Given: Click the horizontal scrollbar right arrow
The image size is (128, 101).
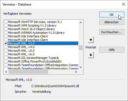Looking at the screenshot, I should (76, 72).
